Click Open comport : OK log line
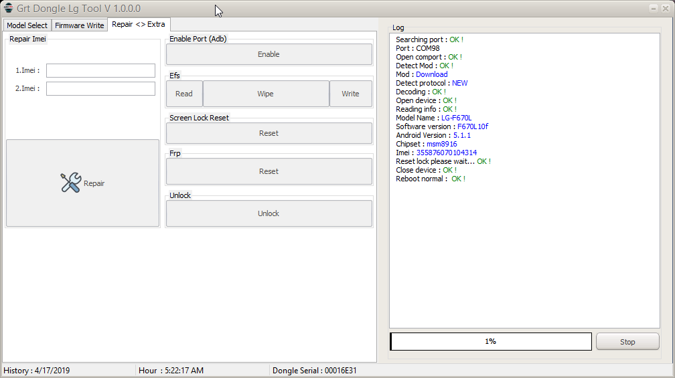 coord(429,57)
